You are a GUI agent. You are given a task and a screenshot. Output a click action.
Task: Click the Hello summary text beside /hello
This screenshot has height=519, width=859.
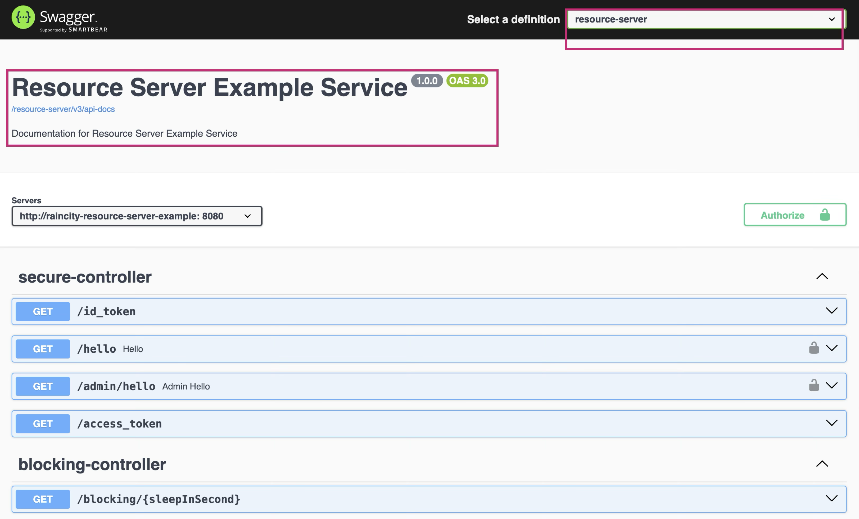point(133,349)
